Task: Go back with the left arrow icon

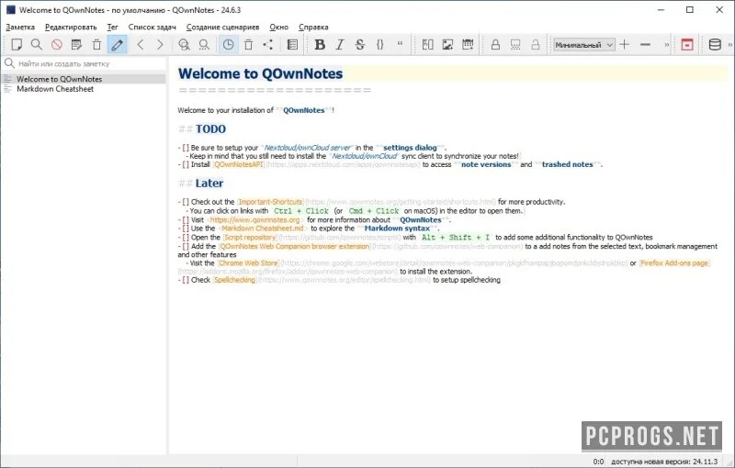Action: [141, 44]
